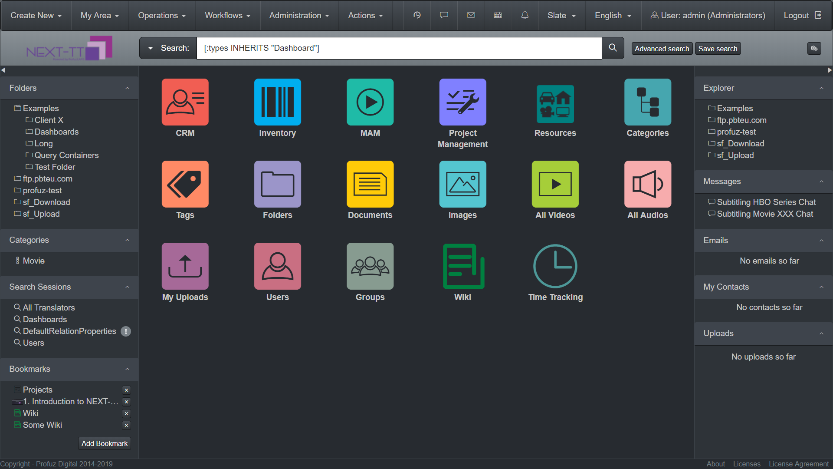This screenshot has height=469, width=833.
Task: Open the My Uploads icon
Action: pyautogui.click(x=185, y=266)
